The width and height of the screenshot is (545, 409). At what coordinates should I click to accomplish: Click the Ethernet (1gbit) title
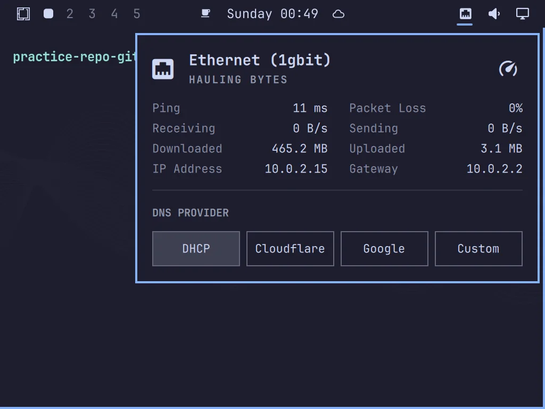260,60
